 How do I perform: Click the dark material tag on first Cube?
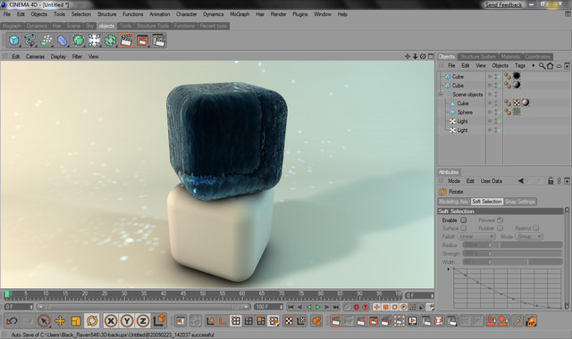coord(517,76)
